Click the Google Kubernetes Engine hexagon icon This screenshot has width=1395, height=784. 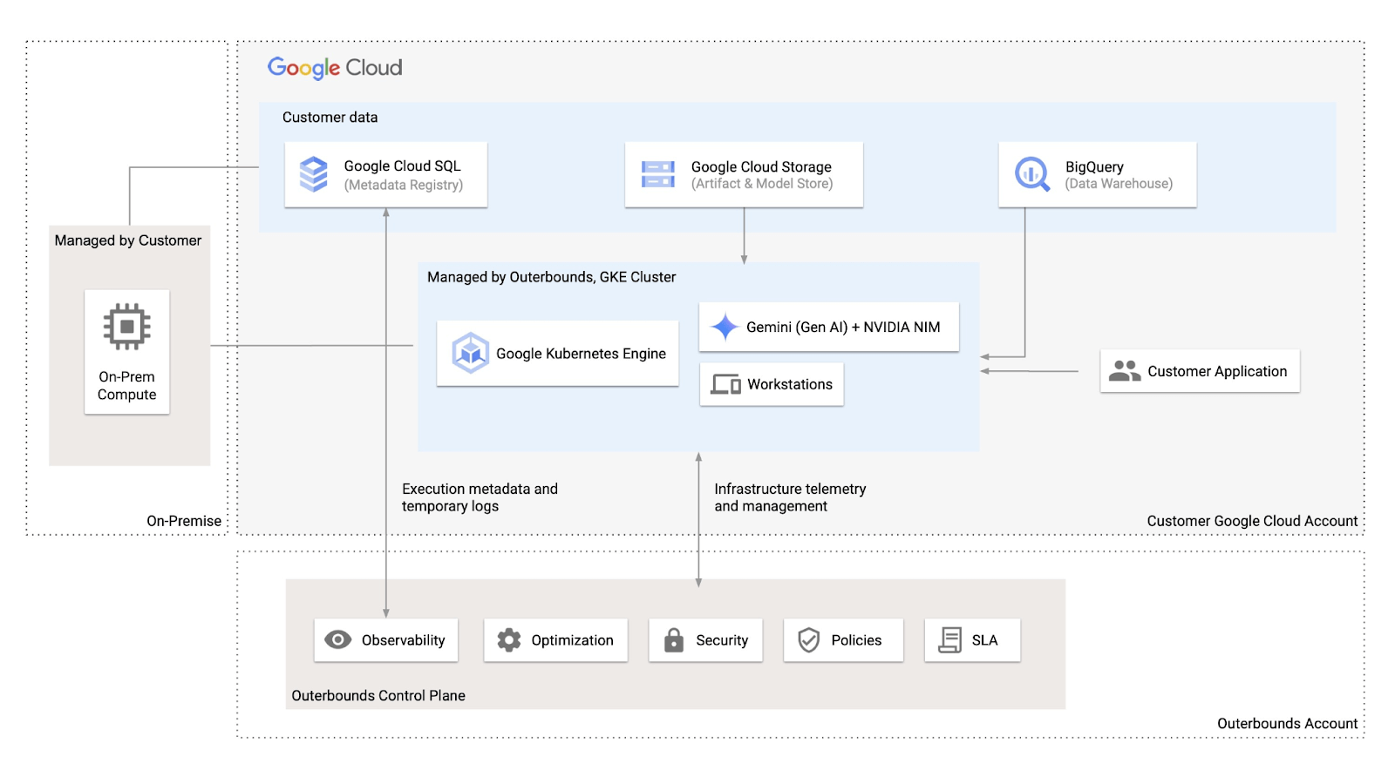click(x=470, y=353)
